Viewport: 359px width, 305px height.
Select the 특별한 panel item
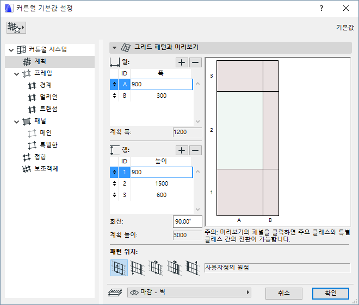click(x=48, y=145)
